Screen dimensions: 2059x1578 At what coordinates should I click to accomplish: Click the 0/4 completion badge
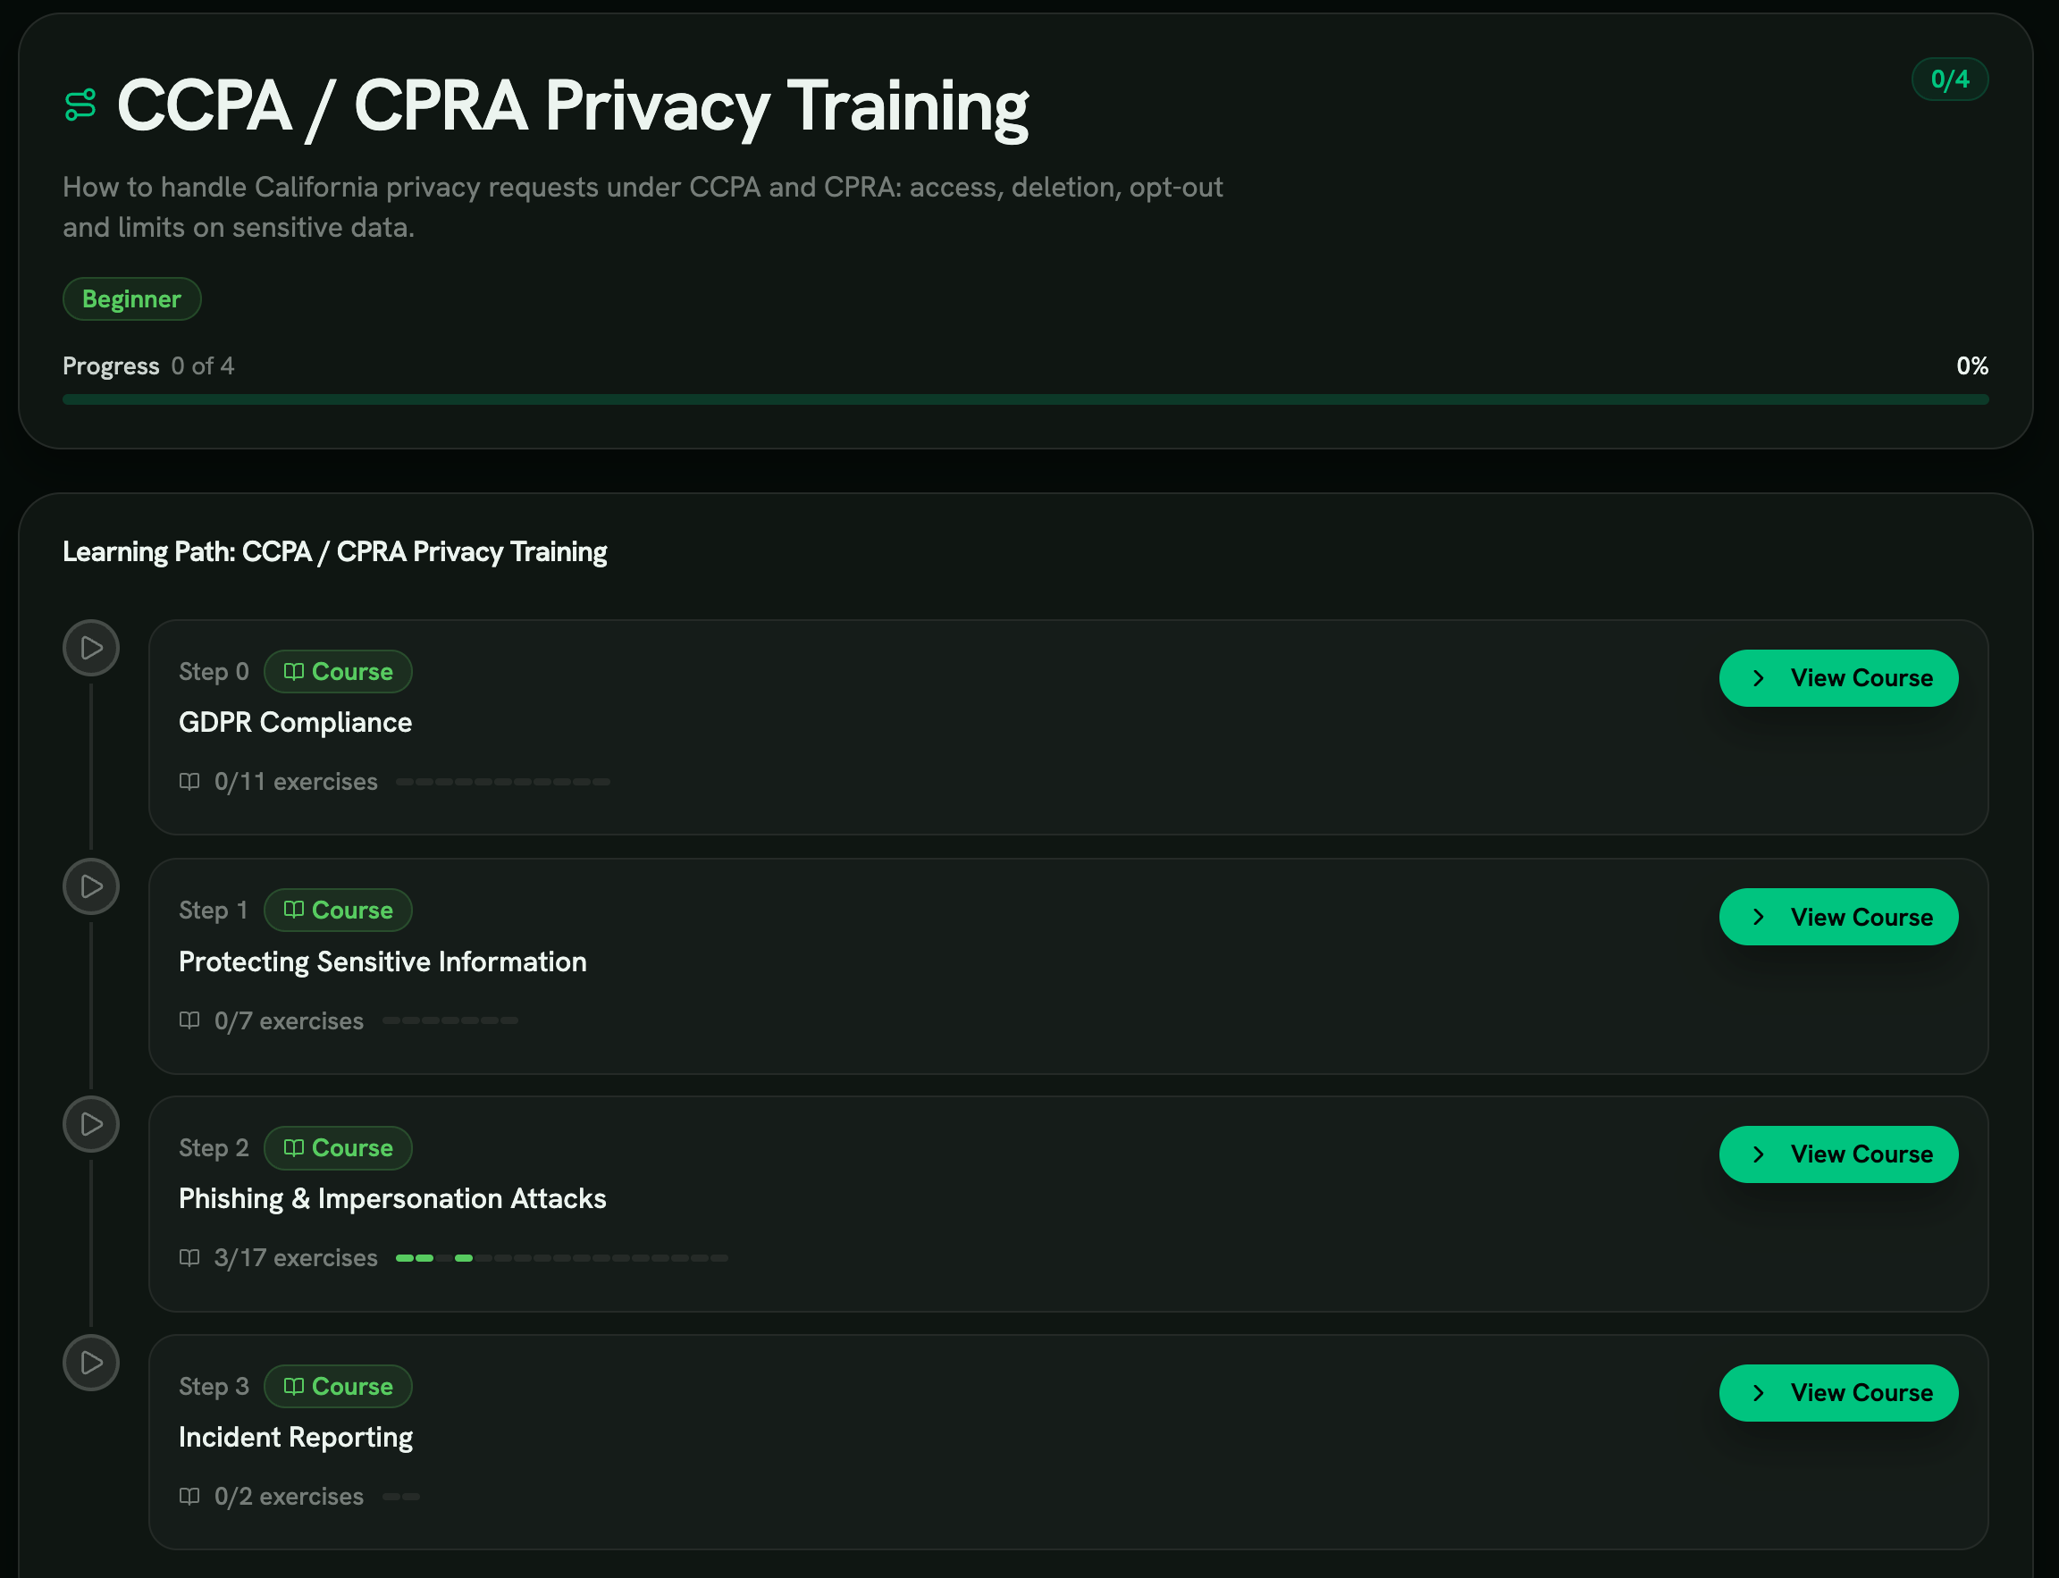[1950, 80]
